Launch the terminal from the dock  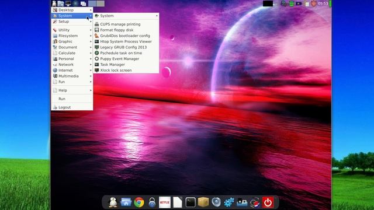(x=191, y=202)
